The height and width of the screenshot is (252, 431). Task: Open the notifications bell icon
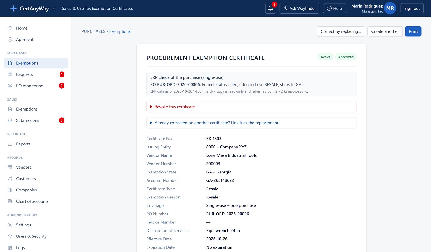click(270, 8)
